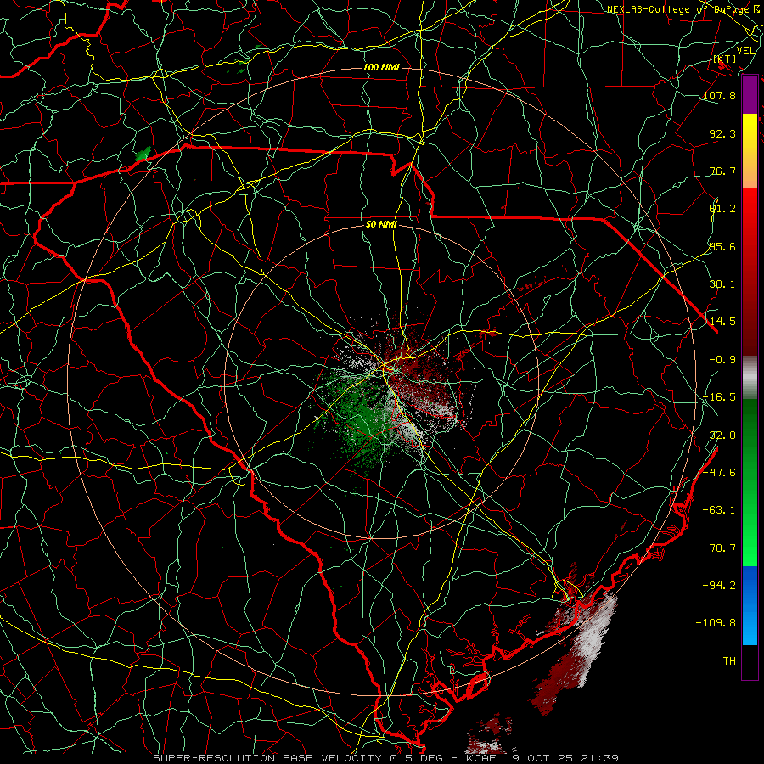Select the -109.8 legend value

(716, 623)
